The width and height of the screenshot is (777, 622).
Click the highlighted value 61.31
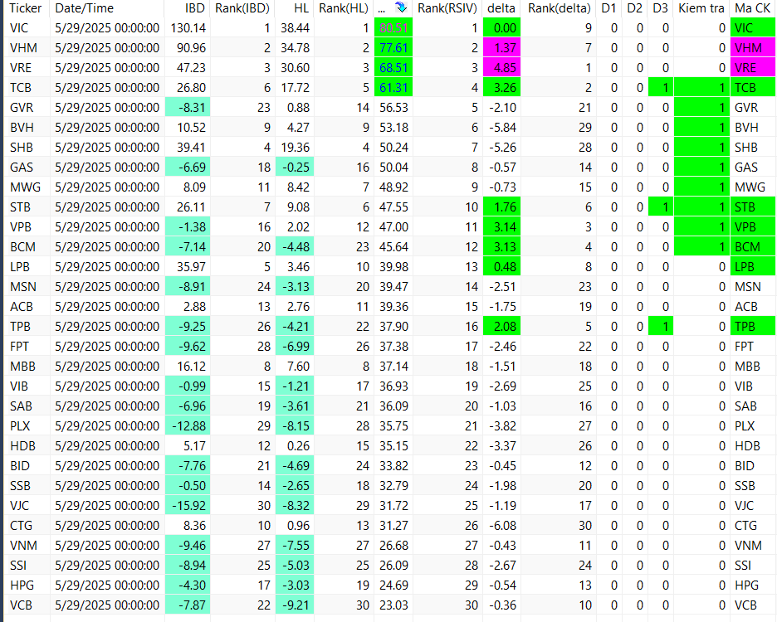(393, 88)
